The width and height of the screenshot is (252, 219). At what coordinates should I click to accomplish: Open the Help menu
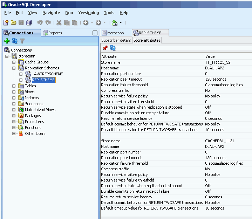(124, 13)
